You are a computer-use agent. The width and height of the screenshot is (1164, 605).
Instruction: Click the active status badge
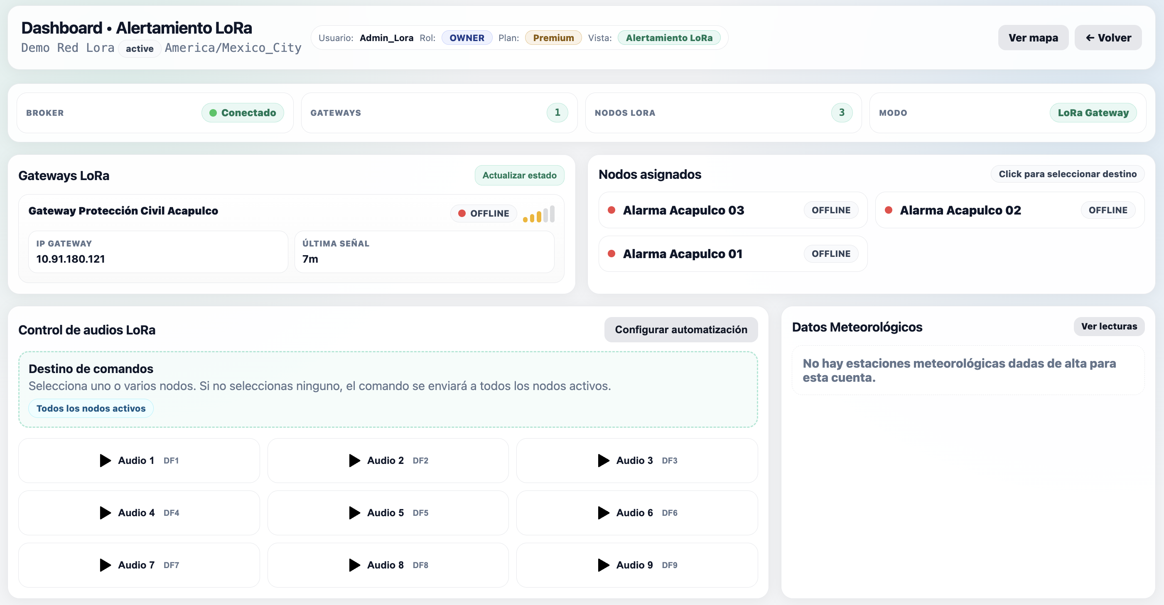(140, 49)
